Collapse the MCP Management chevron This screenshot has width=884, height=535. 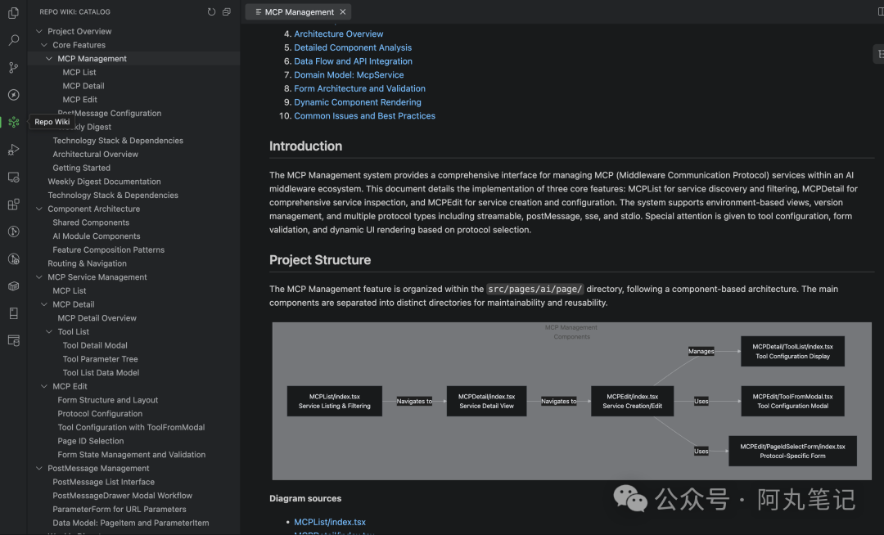(49, 59)
